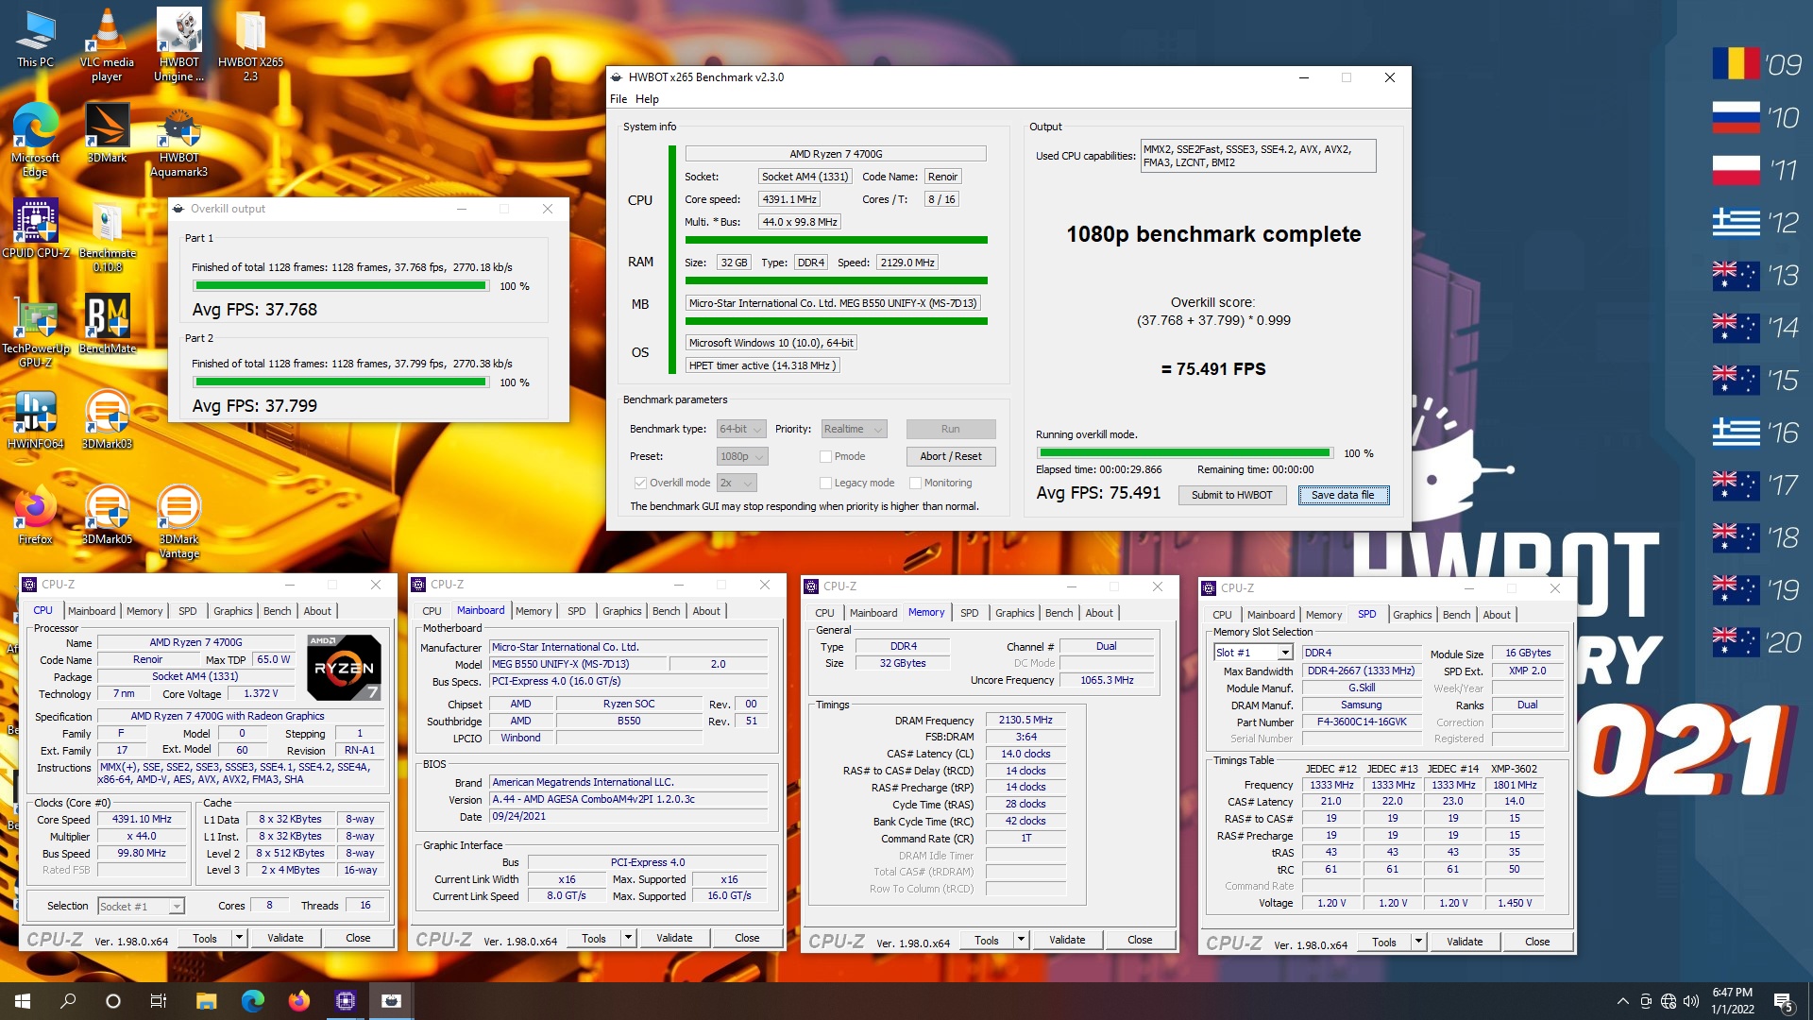Launch Firefox from desktop
Viewport: 1813px width, 1020px height.
point(35,515)
